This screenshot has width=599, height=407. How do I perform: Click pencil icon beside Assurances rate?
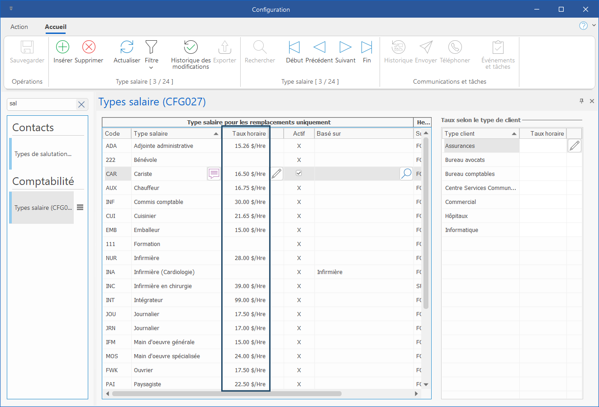[x=574, y=146]
